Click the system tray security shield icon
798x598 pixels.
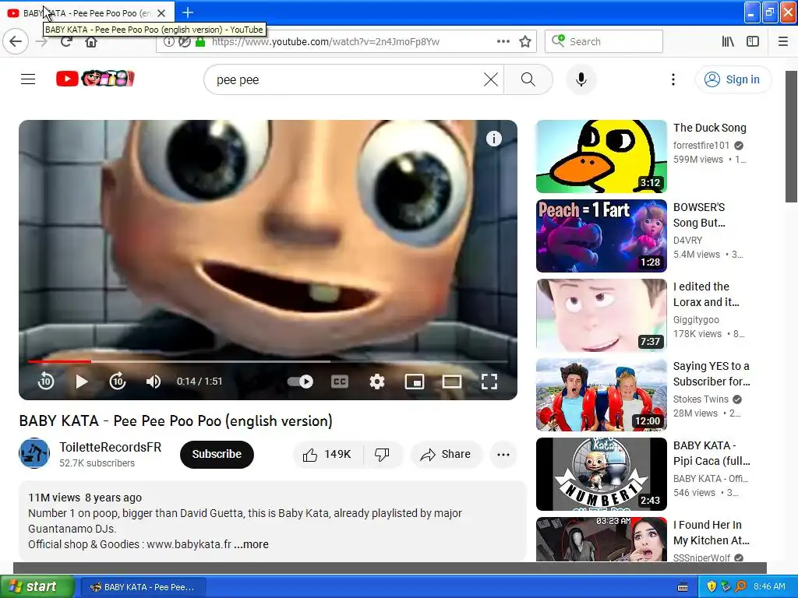(x=711, y=587)
